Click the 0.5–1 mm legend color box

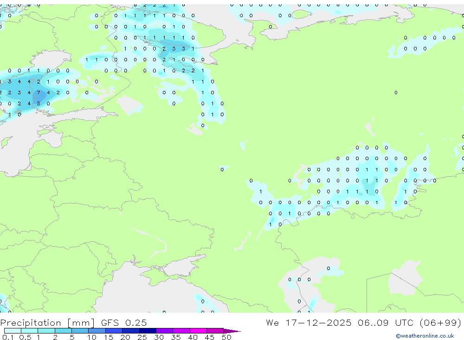point(30,331)
